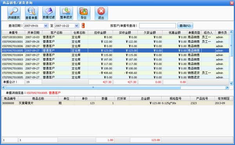
Task: Click the 仓库名称 column header
Action: [79, 32]
